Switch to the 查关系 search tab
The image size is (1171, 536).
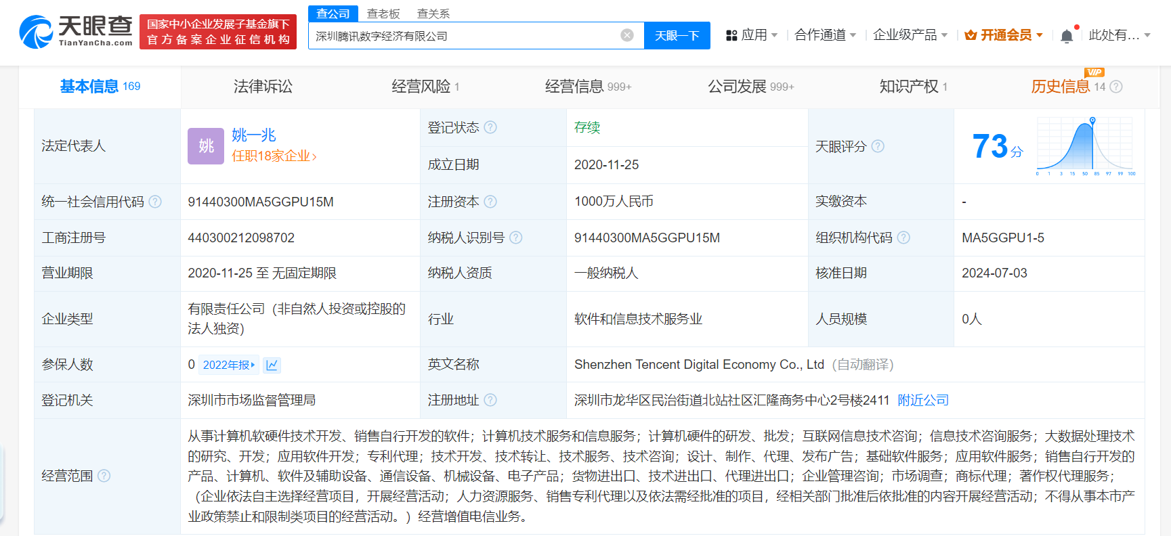pos(433,14)
